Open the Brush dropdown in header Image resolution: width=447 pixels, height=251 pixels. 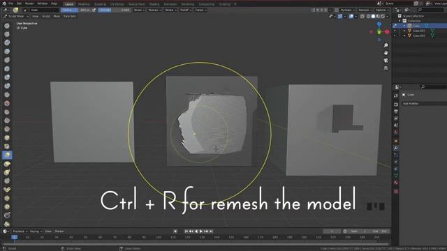tap(139, 10)
